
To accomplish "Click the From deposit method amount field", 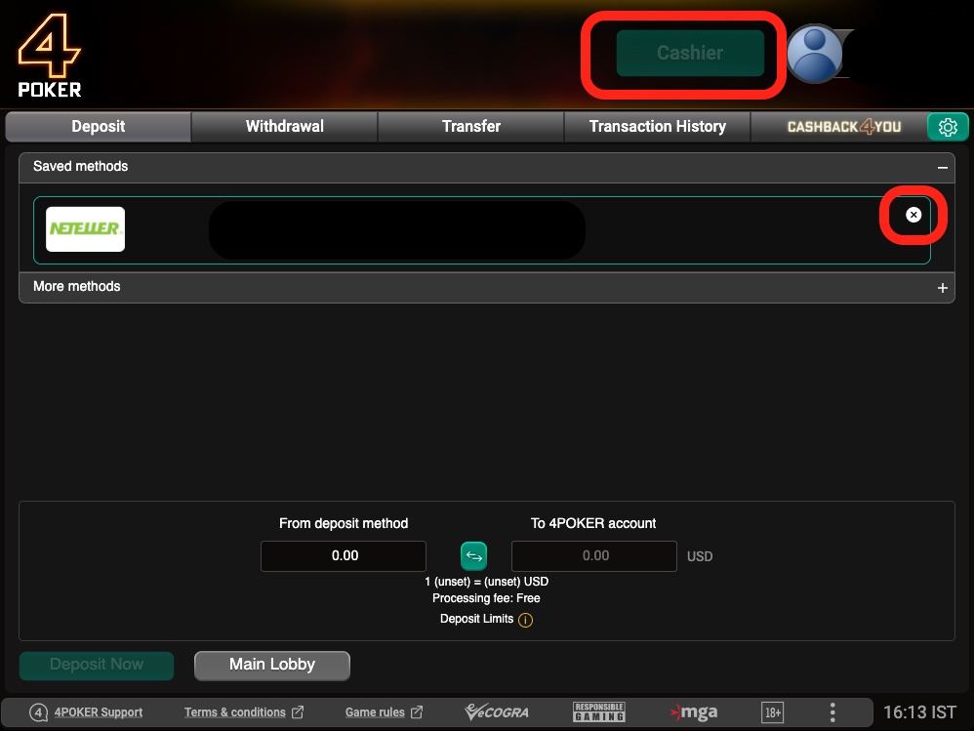I will pos(344,556).
